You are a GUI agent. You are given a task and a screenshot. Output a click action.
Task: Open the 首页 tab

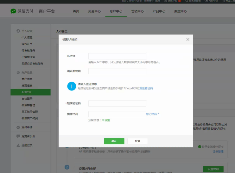(x=76, y=11)
